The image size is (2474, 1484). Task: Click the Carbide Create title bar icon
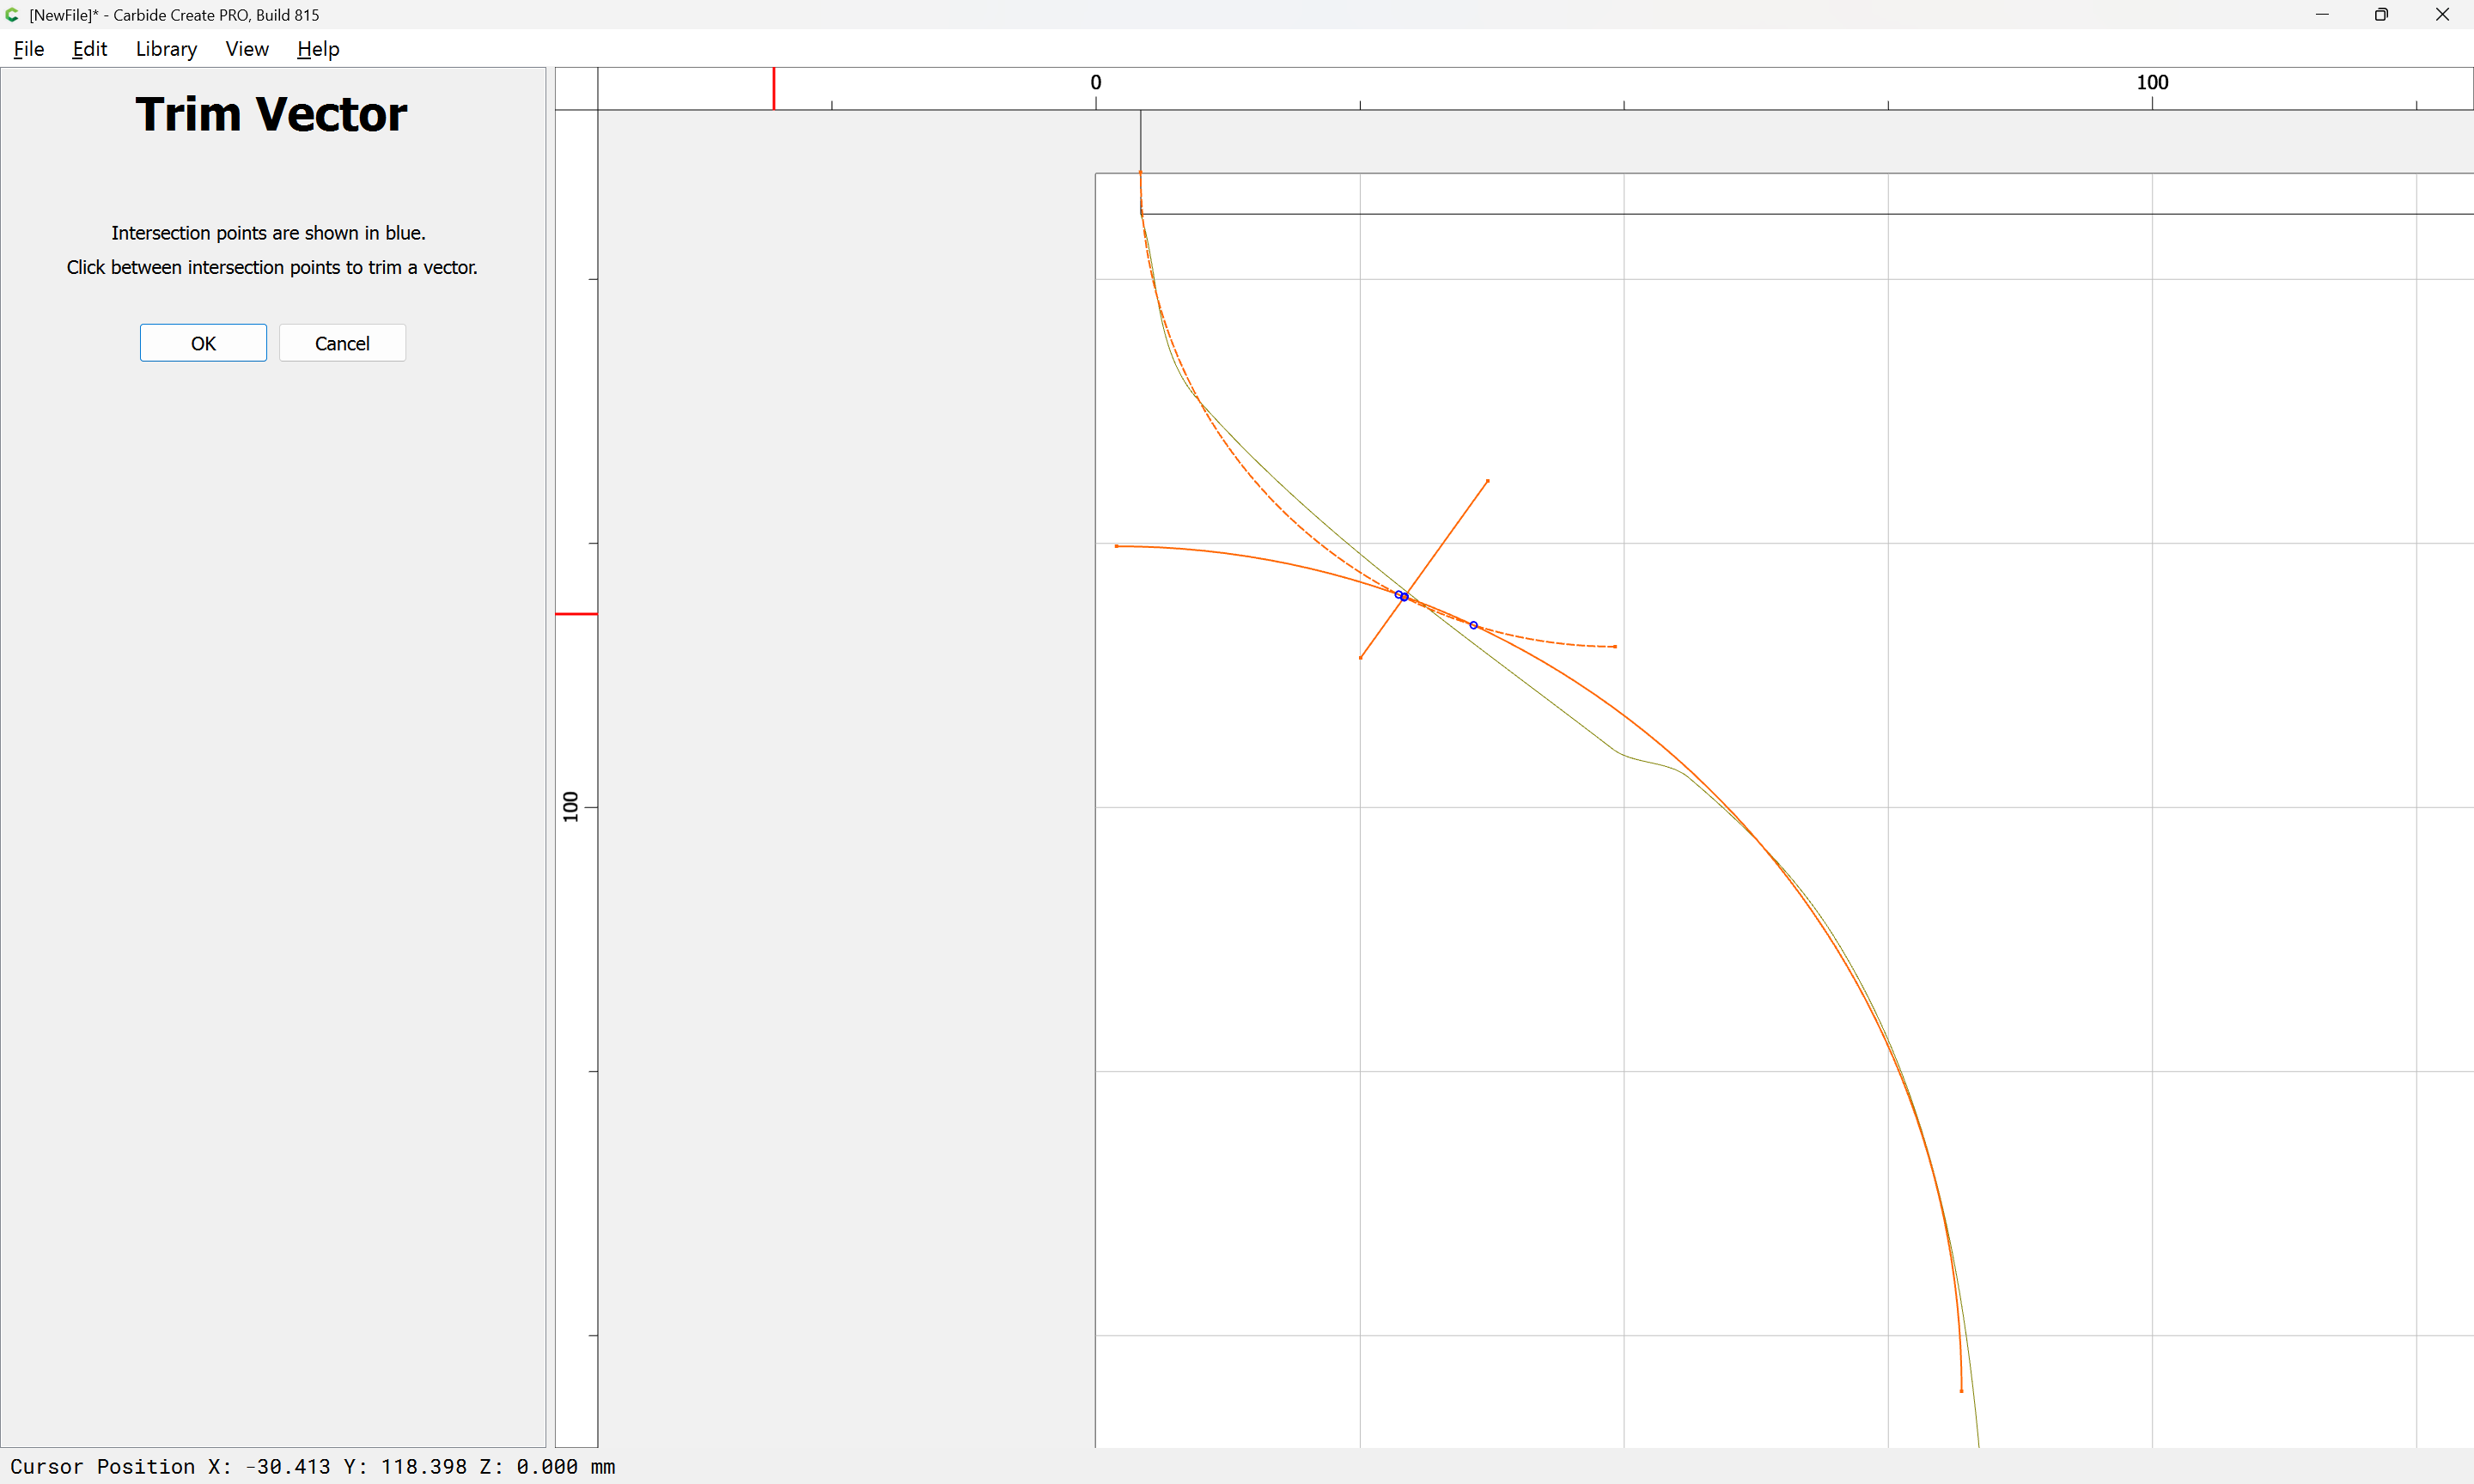coord(12,15)
